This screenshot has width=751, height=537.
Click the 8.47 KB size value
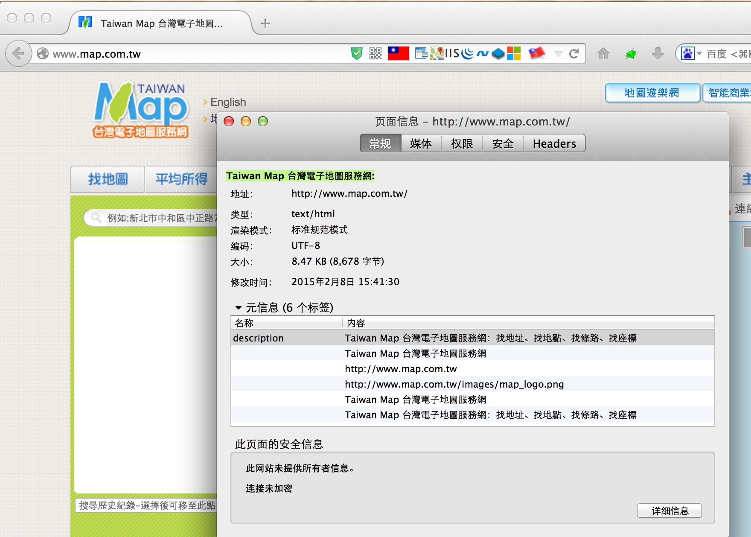(x=338, y=261)
